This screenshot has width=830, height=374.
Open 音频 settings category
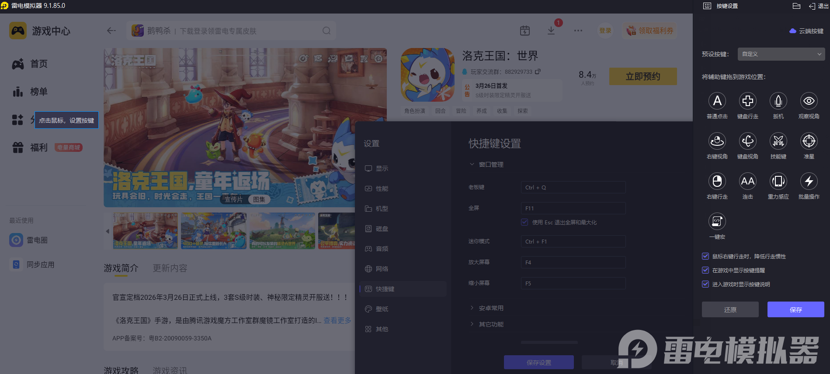coord(403,249)
